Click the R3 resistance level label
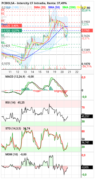The width and height of the screenshot is (95, 179). click(x=3, y=10)
